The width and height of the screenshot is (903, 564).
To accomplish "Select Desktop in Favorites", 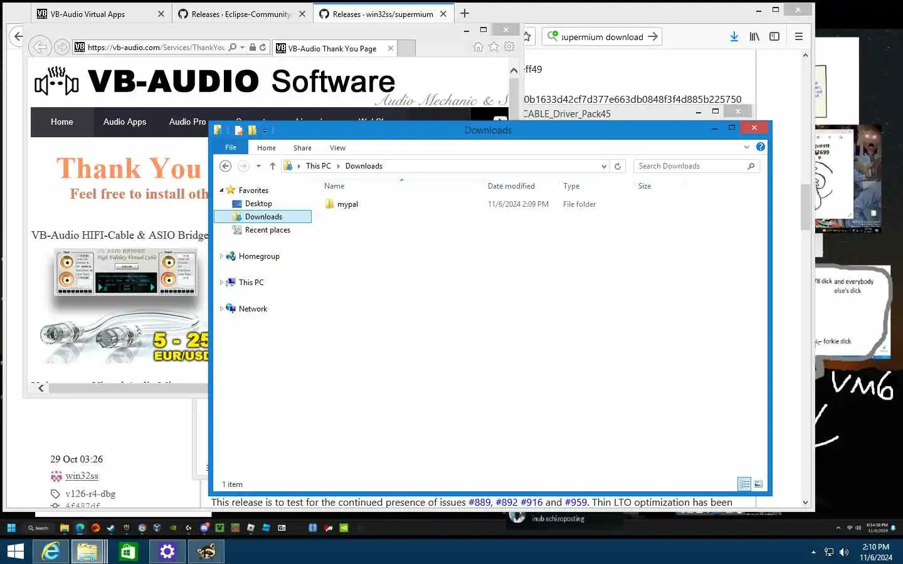I will pyautogui.click(x=258, y=204).
